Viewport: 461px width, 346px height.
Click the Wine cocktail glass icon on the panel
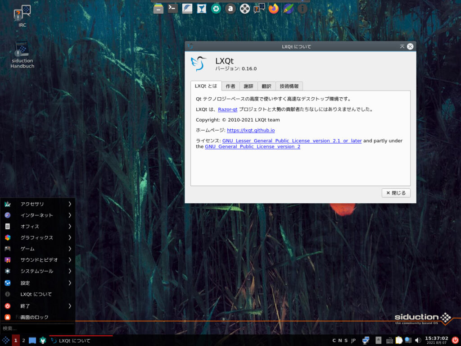click(x=201, y=8)
